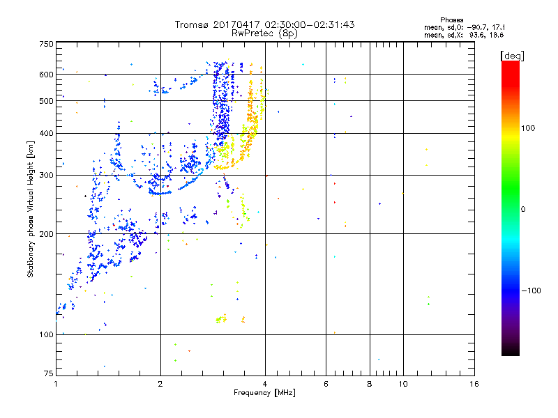This screenshot has width=558, height=418.
Task: Click the x-axis tick label '2'
Action: [160, 384]
